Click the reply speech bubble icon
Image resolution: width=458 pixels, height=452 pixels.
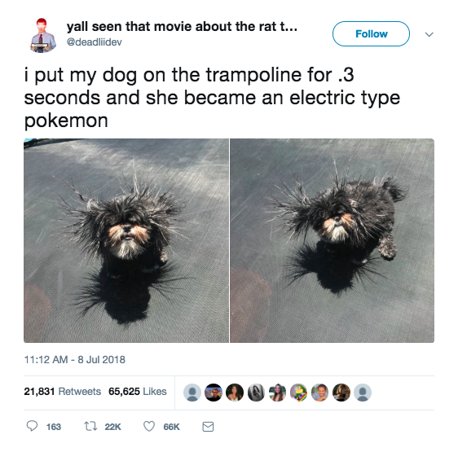32,426
